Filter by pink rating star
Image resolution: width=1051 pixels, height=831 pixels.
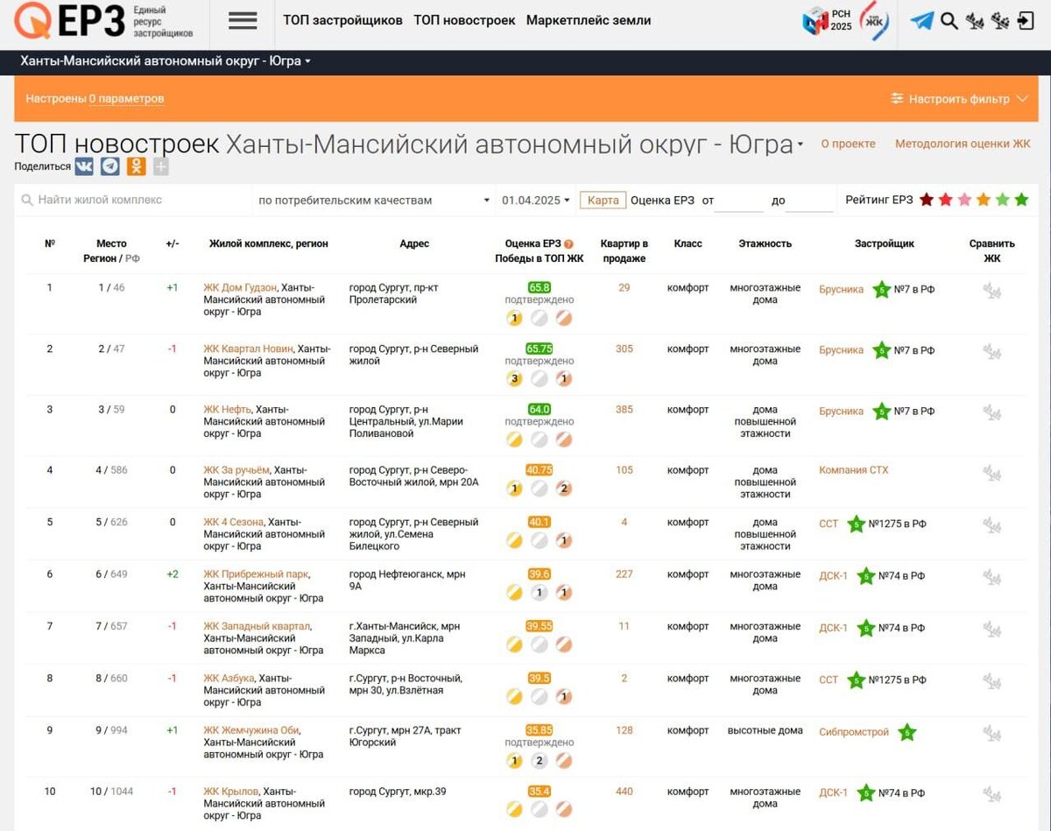(x=964, y=200)
